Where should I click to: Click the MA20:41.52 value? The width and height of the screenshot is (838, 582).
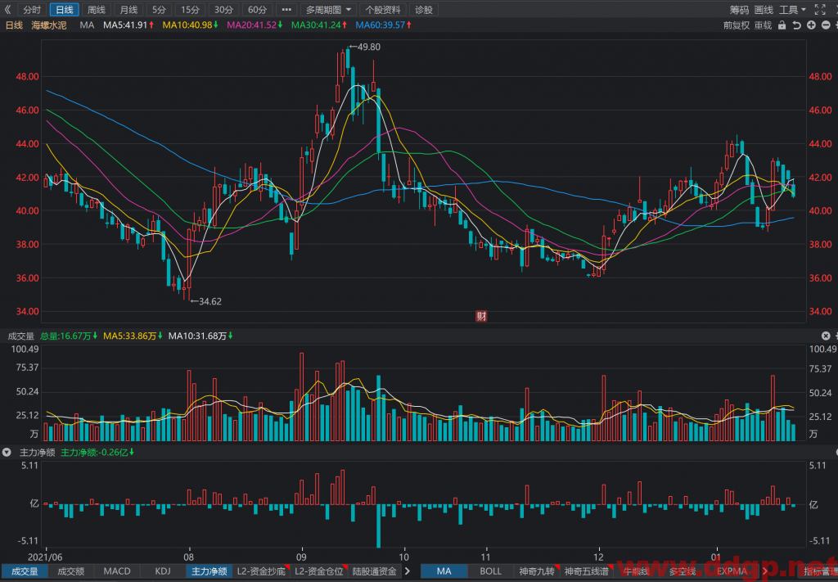255,25
